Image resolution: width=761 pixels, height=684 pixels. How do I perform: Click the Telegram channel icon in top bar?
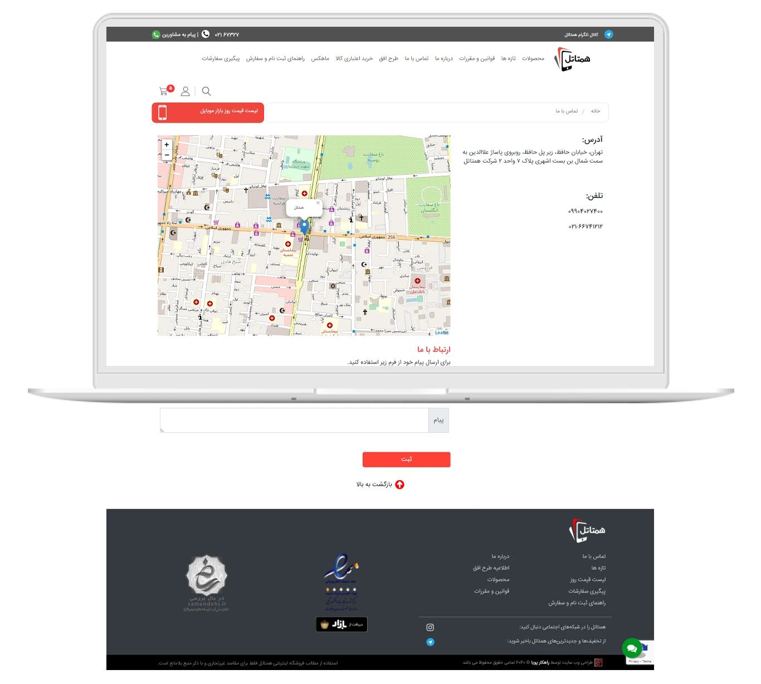(608, 35)
